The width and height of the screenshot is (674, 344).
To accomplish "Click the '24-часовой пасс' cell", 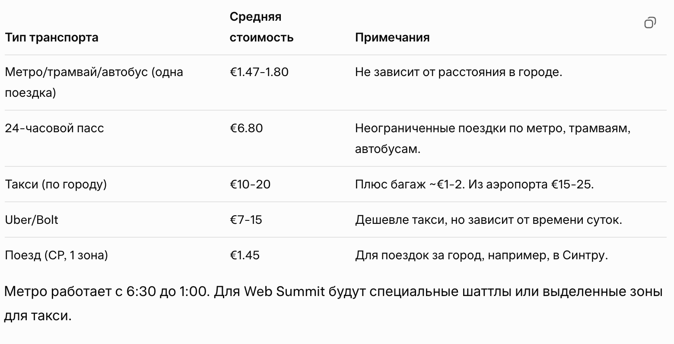I will pyautogui.click(x=54, y=128).
